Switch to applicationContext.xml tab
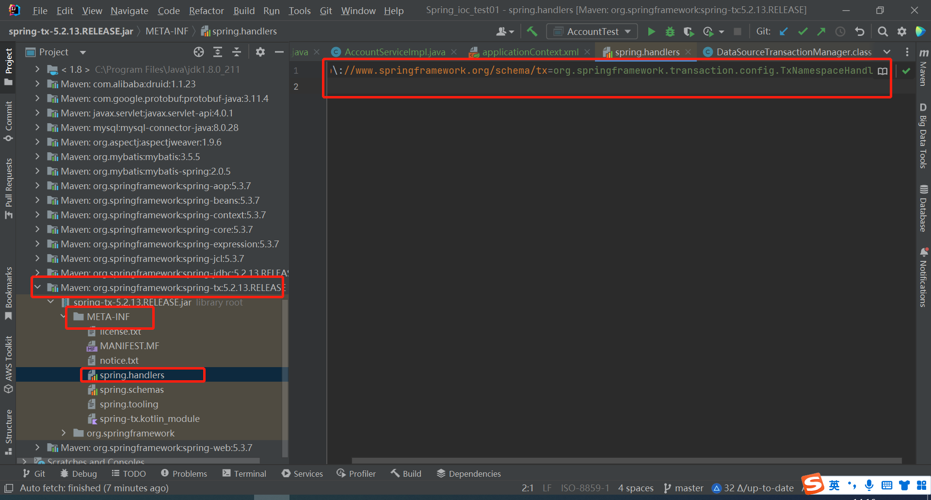Image resolution: width=931 pixels, height=500 pixels. (x=530, y=52)
